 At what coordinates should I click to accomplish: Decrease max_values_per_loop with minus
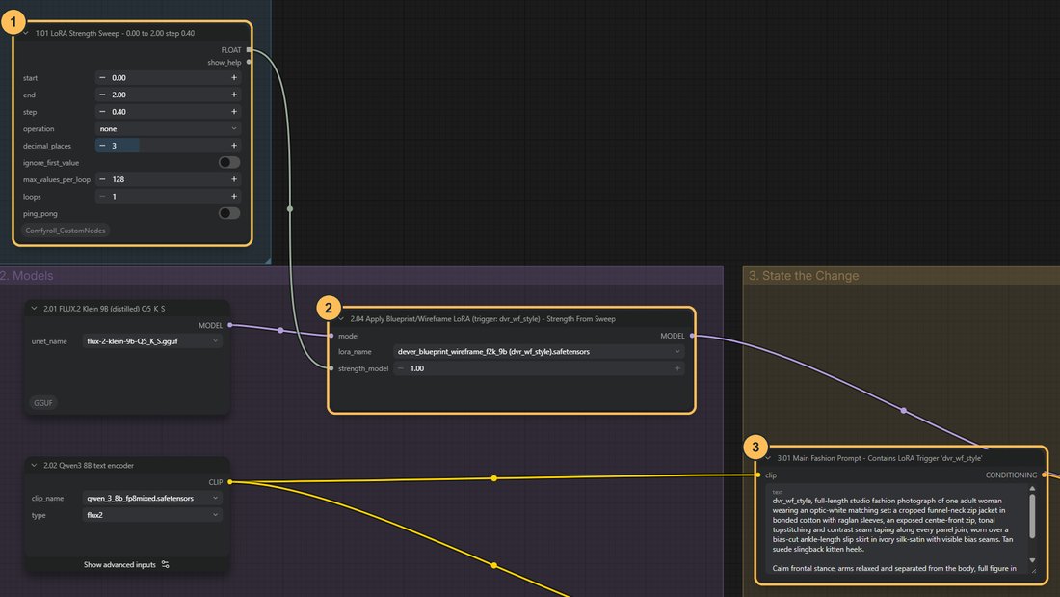(x=102, y=179)
